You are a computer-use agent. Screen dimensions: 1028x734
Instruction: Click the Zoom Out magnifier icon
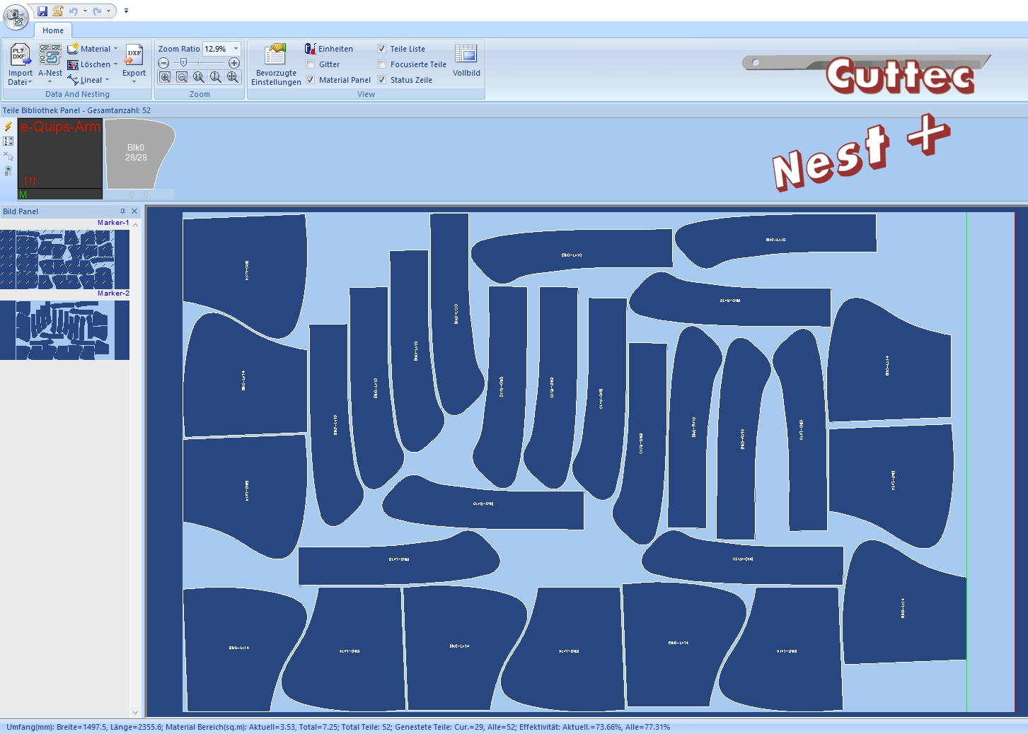point(182,78)
